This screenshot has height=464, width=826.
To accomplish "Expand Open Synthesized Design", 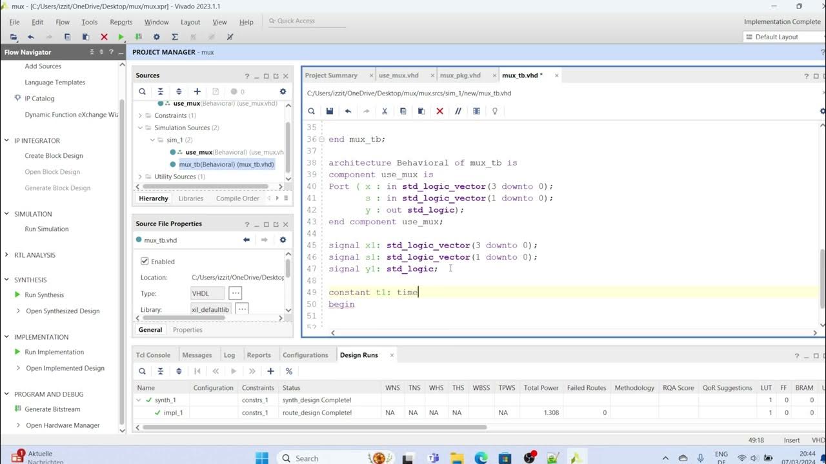I will click(18, 311).
